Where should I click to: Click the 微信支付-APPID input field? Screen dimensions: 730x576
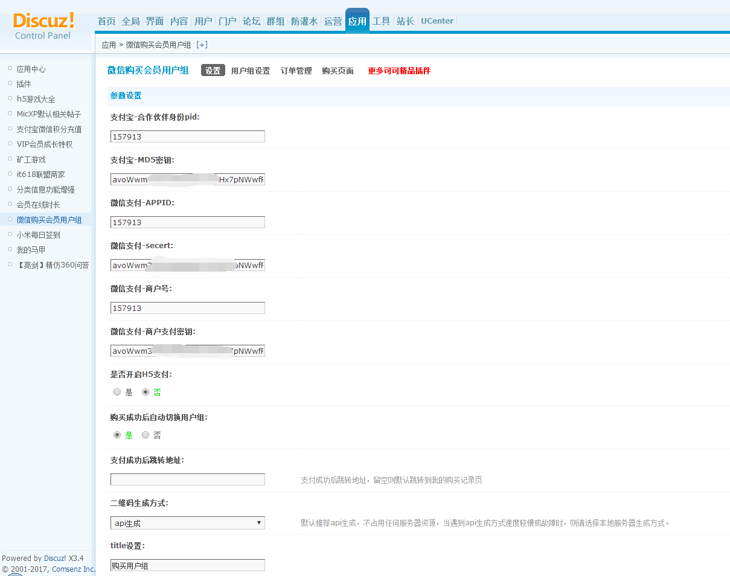(187, 222)
